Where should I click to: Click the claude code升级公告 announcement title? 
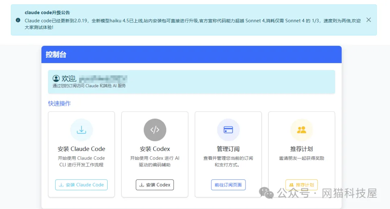tap(47, 13)
